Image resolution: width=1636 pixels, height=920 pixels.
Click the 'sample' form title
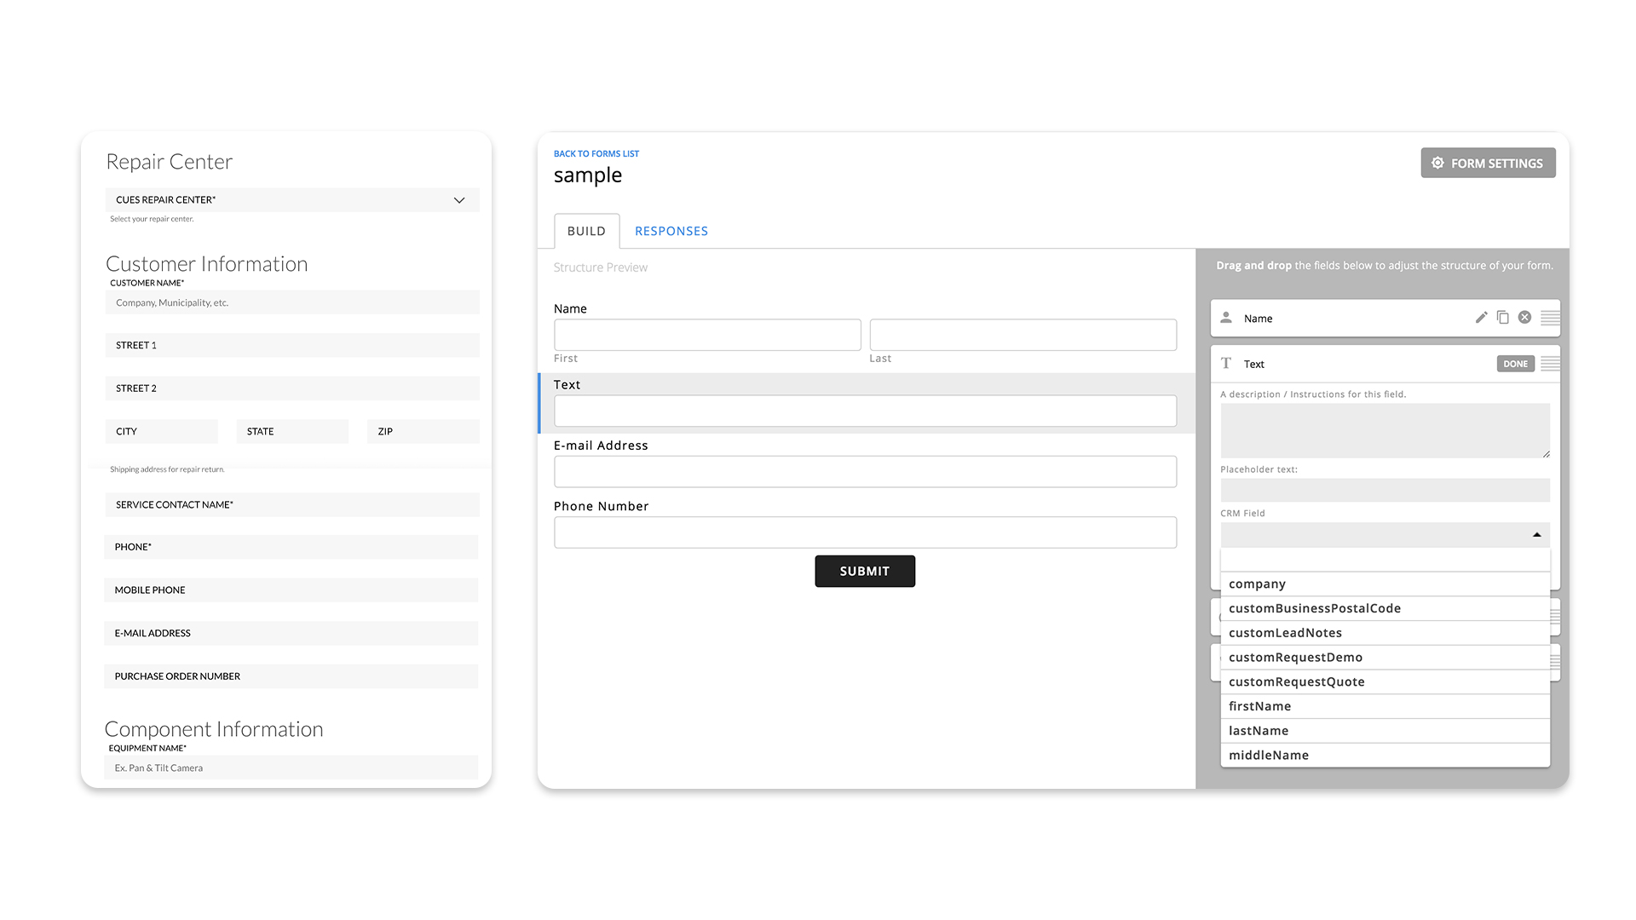588,175
